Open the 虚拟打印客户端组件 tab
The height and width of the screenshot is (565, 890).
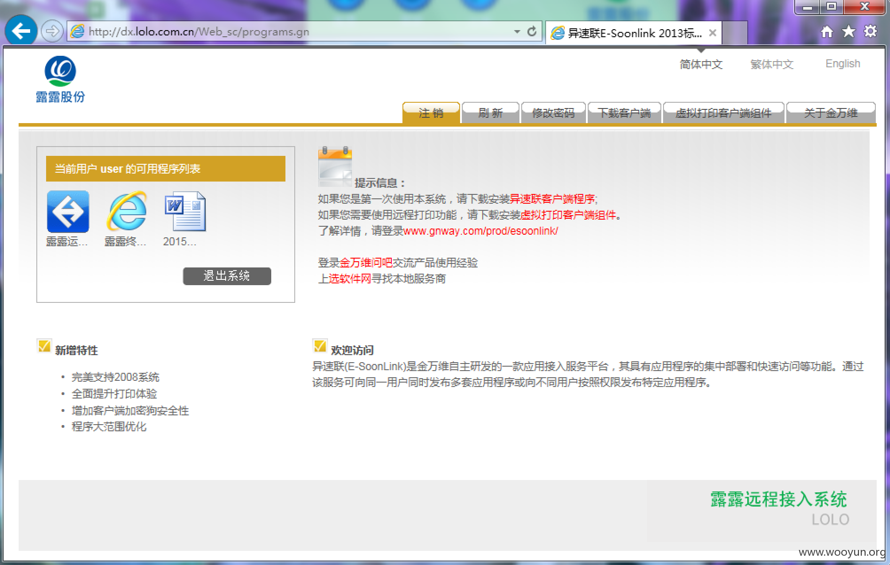coord(723,113)
